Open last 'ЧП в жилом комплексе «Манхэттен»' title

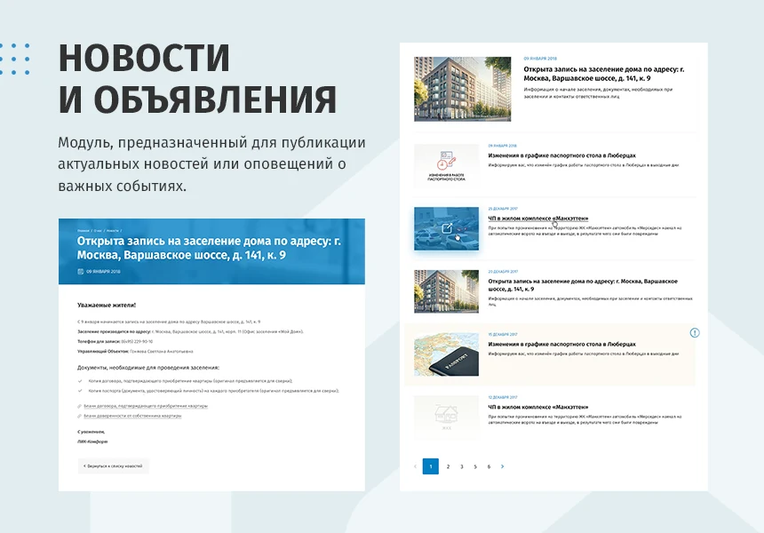538,407
